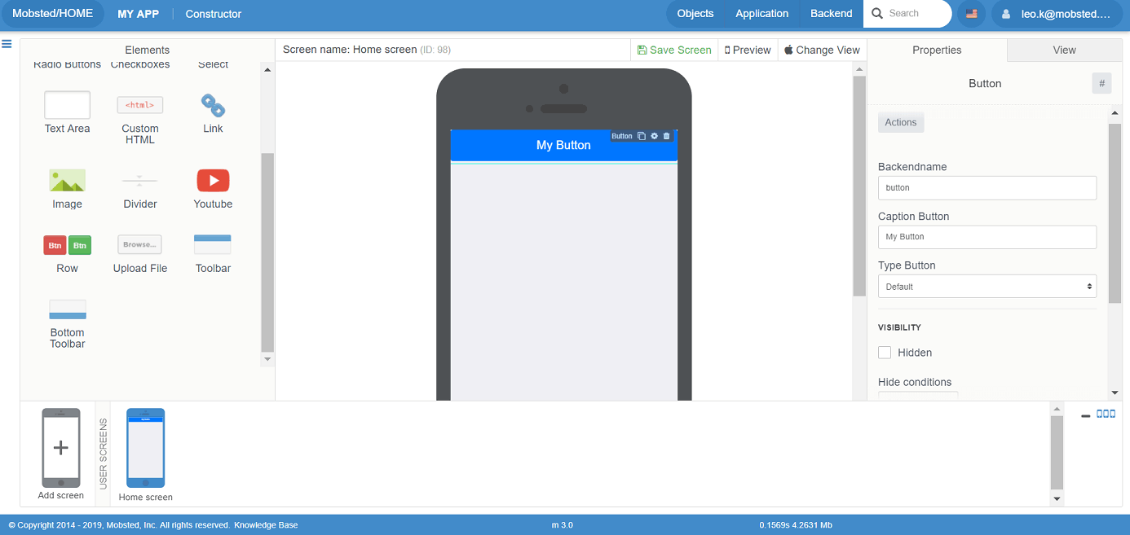Viewport: 1130px width, 535px height.
Task: Select the Youtube element icon
Action: click(213, 180)
